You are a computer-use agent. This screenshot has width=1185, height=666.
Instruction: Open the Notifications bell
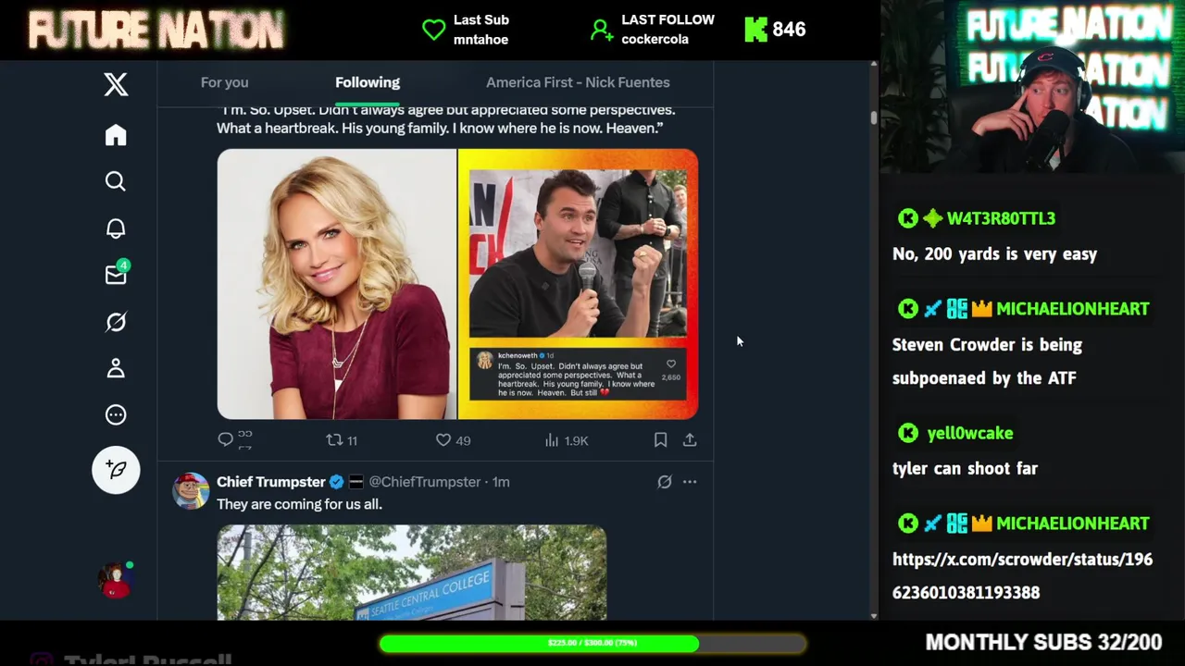pyautogui.click(x=116, y=228)
